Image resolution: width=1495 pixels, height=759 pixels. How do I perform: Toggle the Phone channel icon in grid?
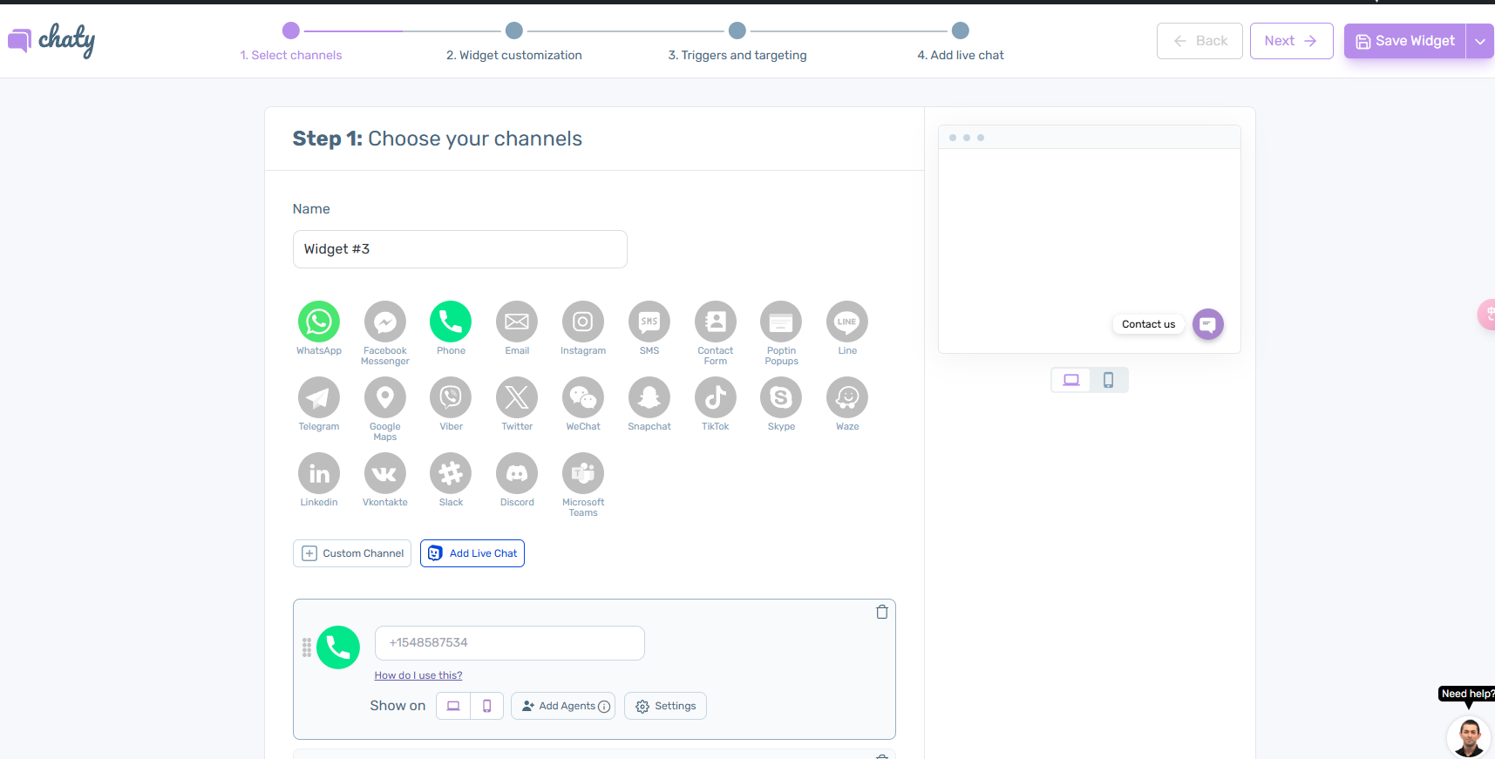[x=451, y=322]
